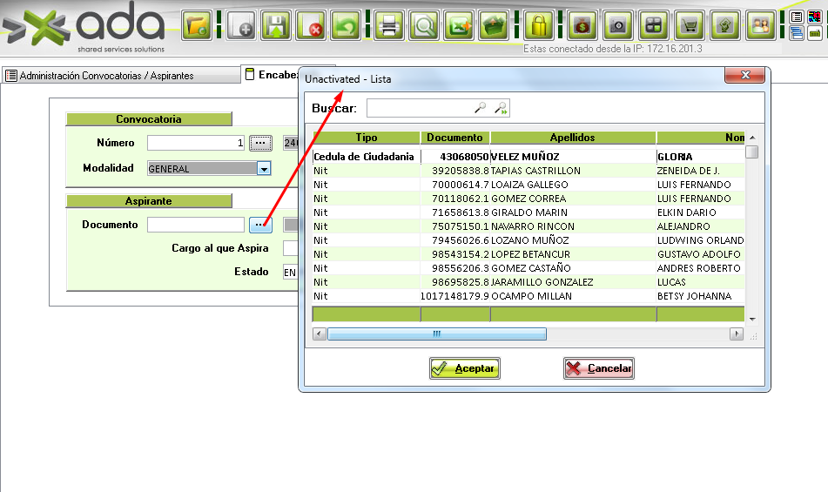The image size is (828, 492).
Task: Open the Convocatoria Número lookup ellipsis button
Action: (x=260, y=143)
